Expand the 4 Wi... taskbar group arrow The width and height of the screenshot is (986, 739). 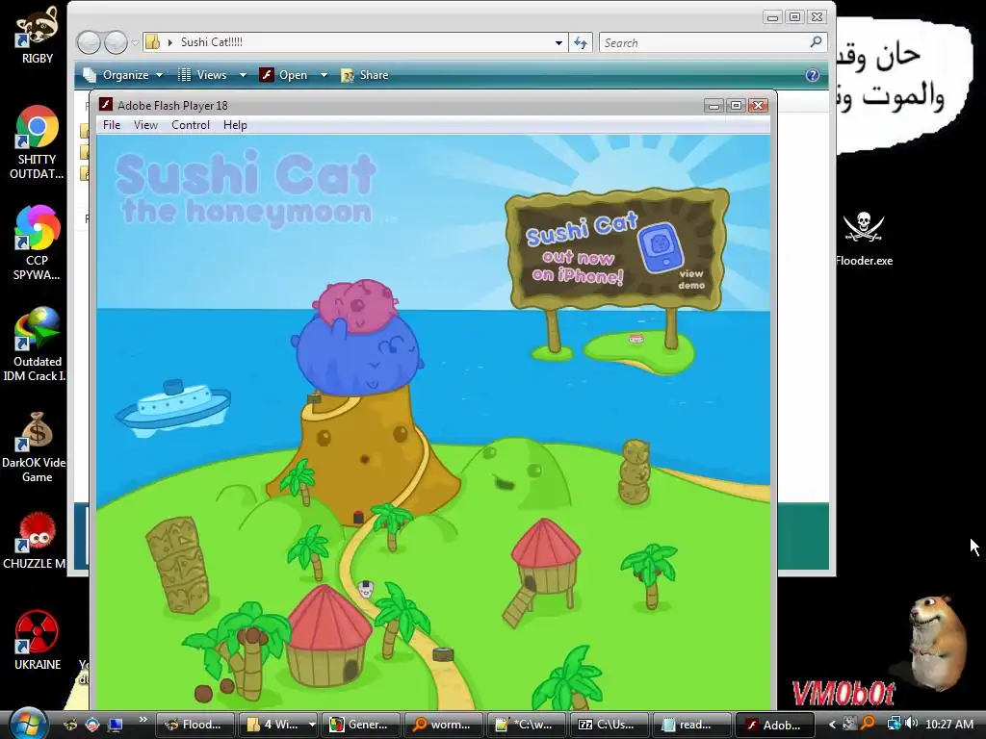312,725
